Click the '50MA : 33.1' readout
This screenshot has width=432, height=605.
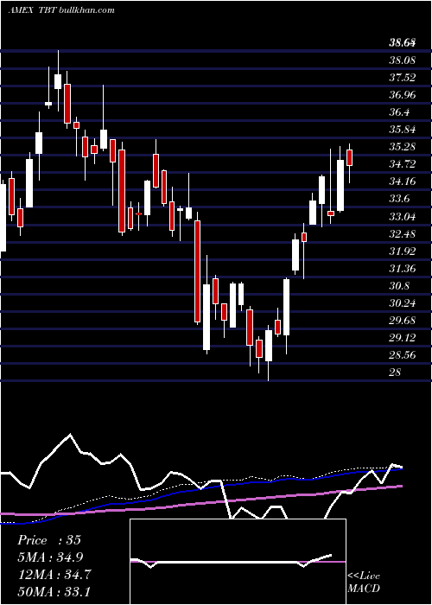click(54, 591)
